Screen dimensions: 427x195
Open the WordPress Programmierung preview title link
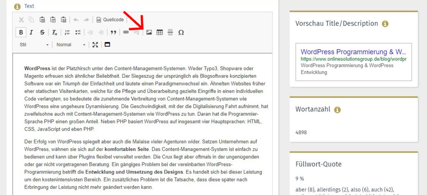tap(354, 52)
